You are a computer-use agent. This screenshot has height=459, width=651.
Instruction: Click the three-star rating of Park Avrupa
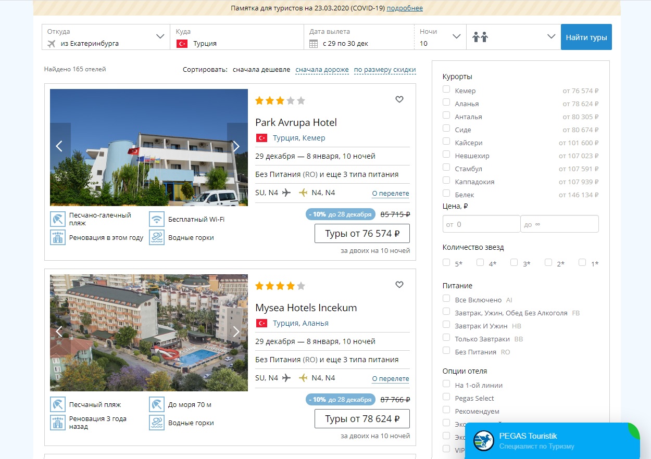click(280, 100)
